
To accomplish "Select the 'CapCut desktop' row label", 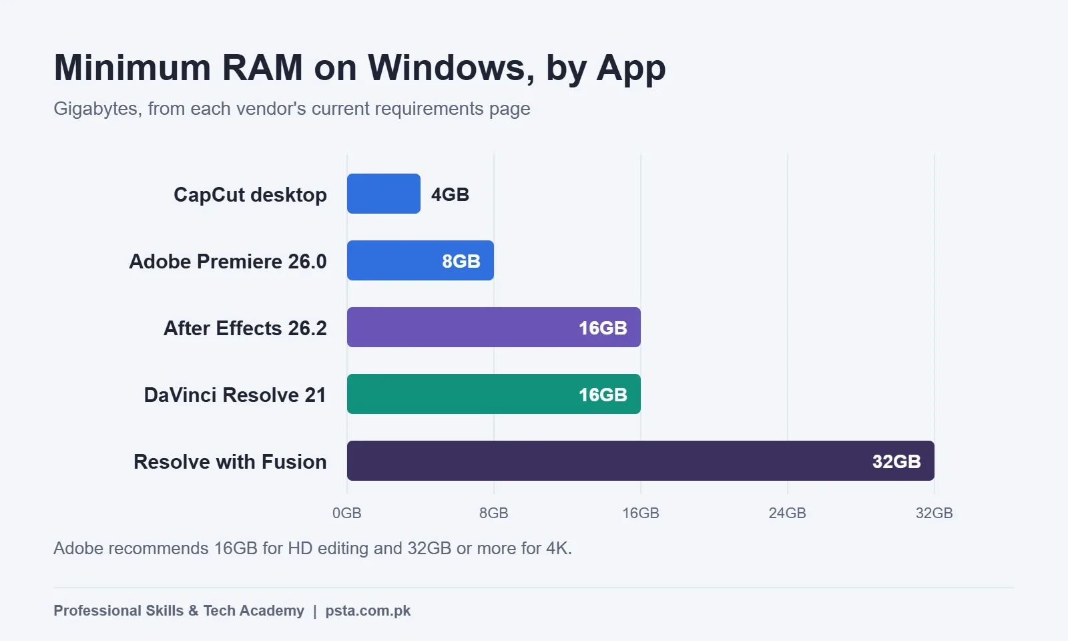I will [x=250, y=194].
